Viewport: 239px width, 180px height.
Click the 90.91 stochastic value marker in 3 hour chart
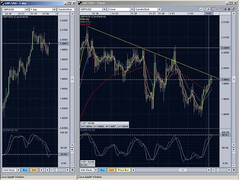pos(225,135)
